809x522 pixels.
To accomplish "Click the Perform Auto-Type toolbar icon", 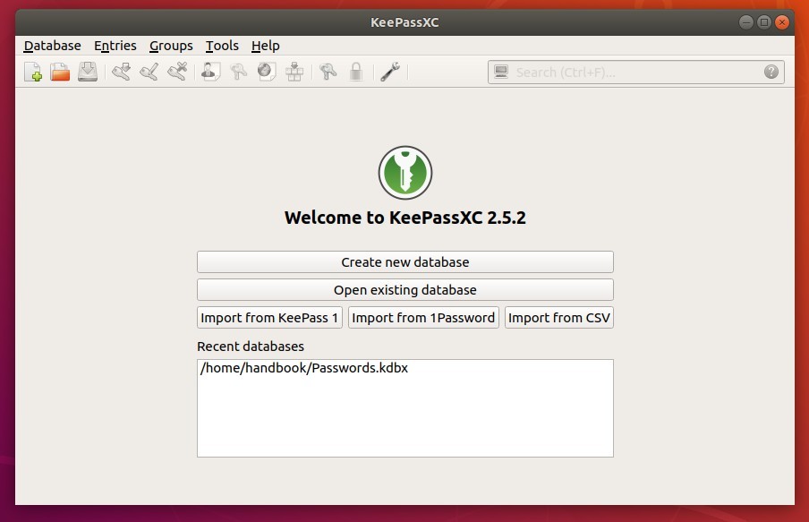I will tap(294, 72).
